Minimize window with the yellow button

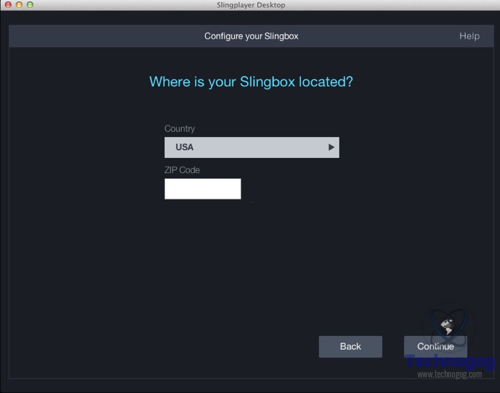coord(19,5)
